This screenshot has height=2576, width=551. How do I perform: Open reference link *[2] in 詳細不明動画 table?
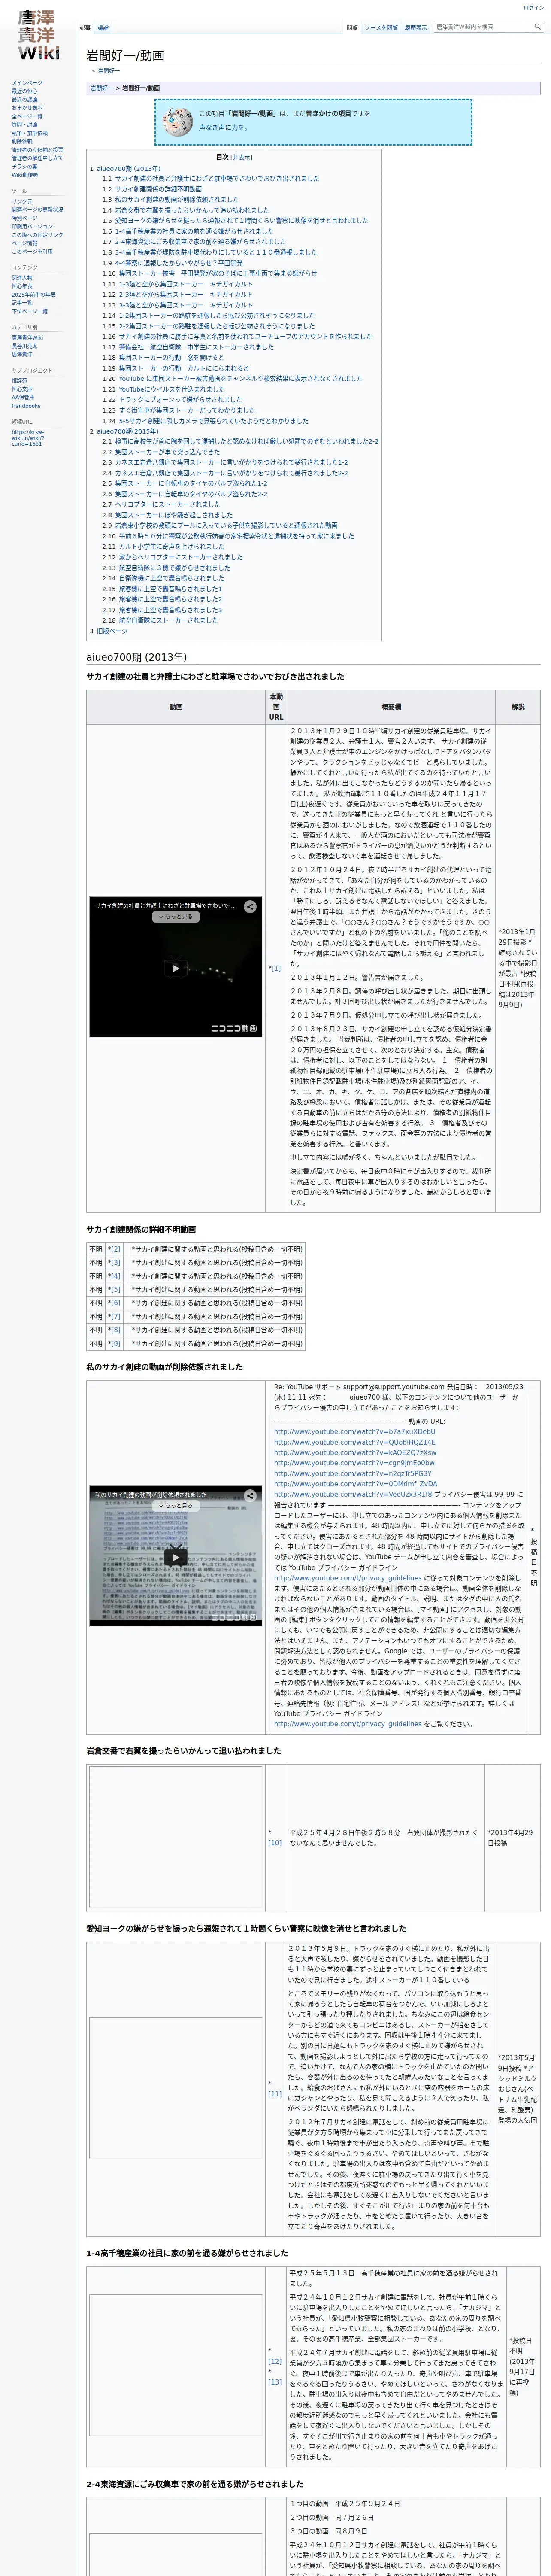coord(115,1249)
